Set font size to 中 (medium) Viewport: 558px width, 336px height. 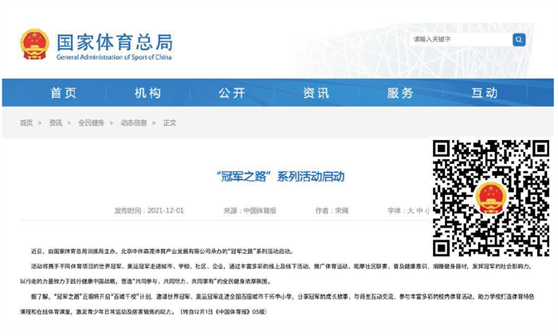point(418,211)
